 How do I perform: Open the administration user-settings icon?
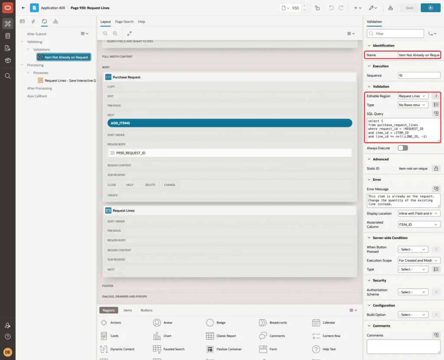point(8,325)
